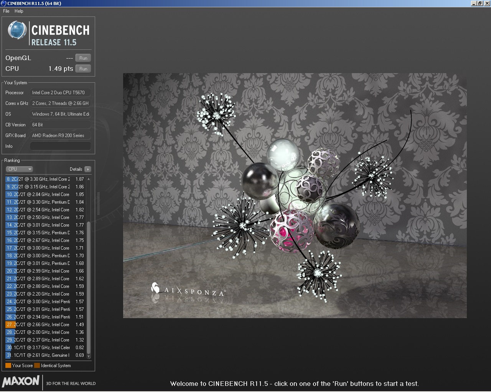Viewport: 491px width, 392px height.
Task: Close the Cinebench window
Action: [x=486, y=3]
